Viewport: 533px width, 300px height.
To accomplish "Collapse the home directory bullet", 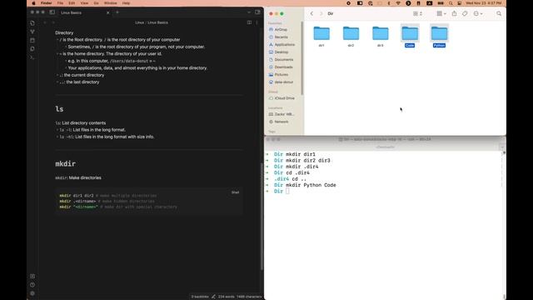I will pyautogui.click(x=57, y=53).
